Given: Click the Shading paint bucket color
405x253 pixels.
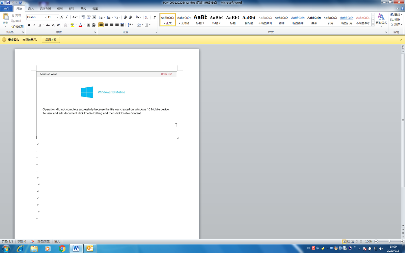Looking at the screenshot, I should click(139, 25).
